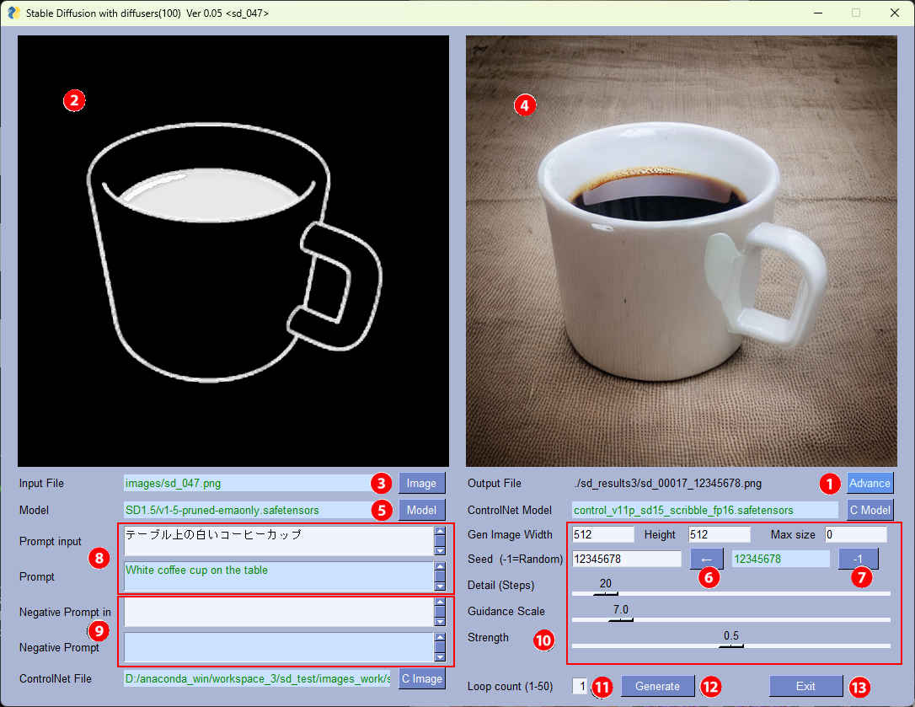Click the left arrow seed copy button
This screenshot has width=915, height=707.
pyautogui.click(x=706, y=559)
